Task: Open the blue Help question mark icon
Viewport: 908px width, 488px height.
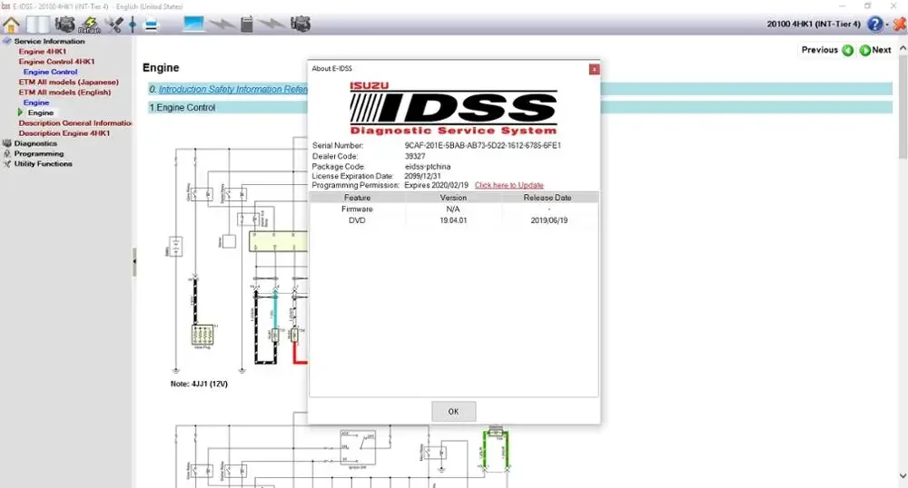Action: coord(875,24)
